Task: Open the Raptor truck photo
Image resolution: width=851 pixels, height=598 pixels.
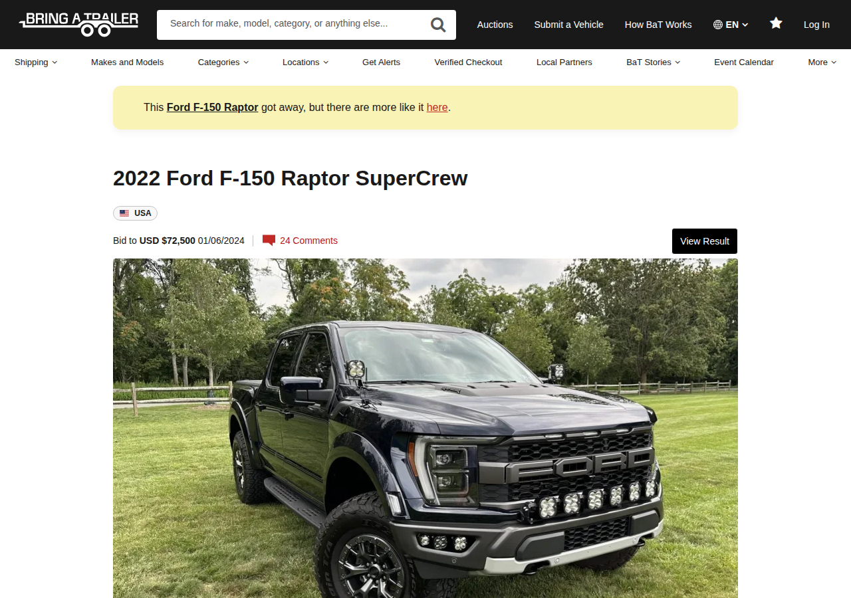Action: click(x=425, y=428)
